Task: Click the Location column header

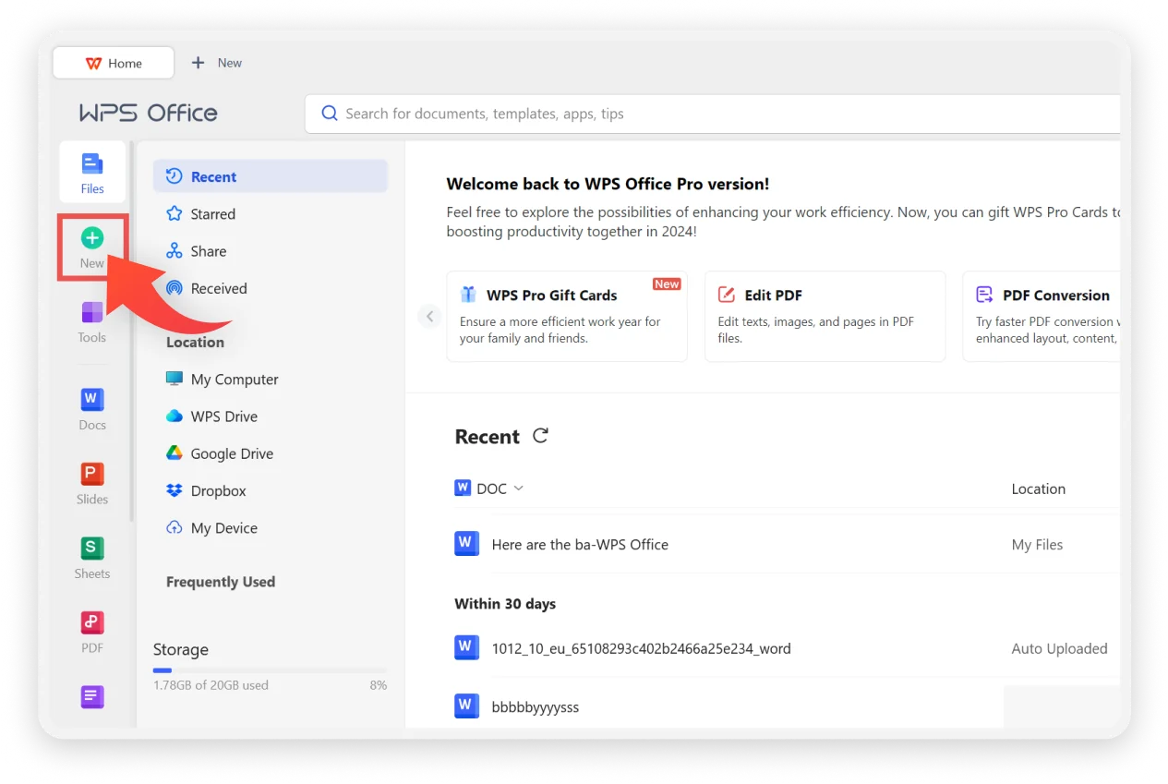Action: [1038, 488]
